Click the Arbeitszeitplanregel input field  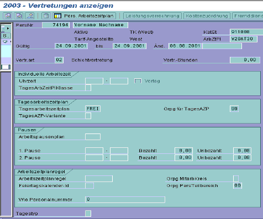[99, 179]
